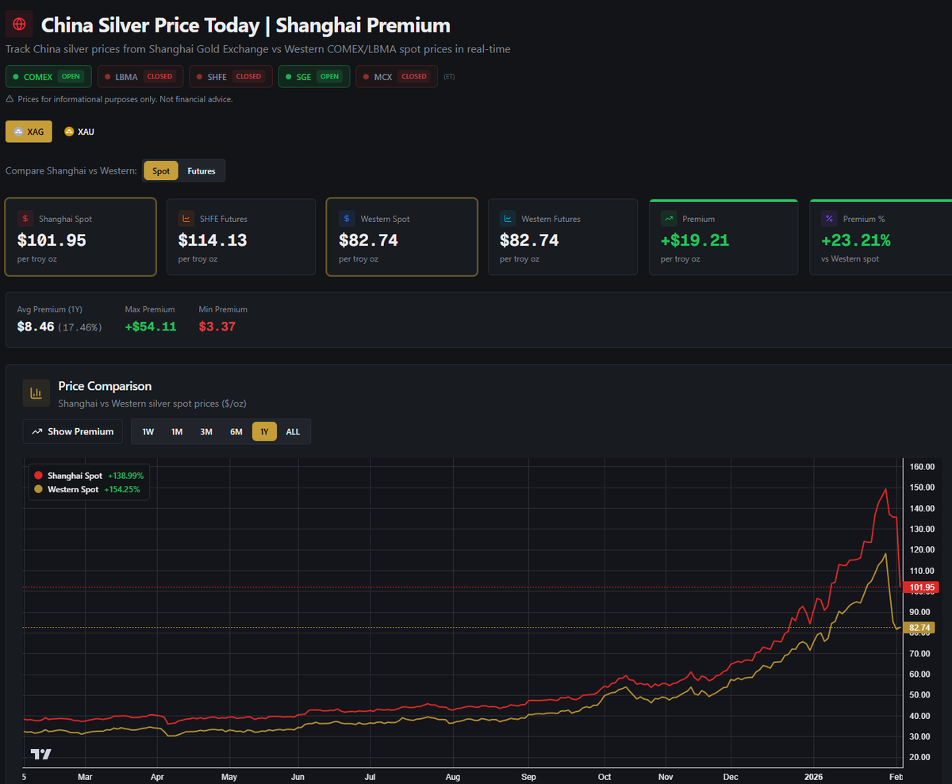Screen dimensions: 952x784
Task: Open the SHFE Futures price card
Action: click(241, 236)
